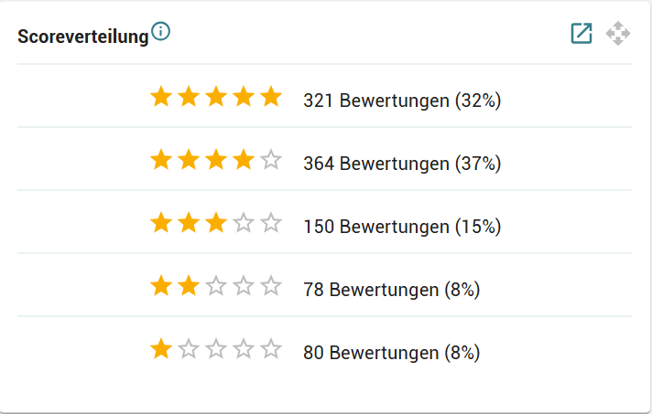Click the first star in the five-star row

(161, 97)
